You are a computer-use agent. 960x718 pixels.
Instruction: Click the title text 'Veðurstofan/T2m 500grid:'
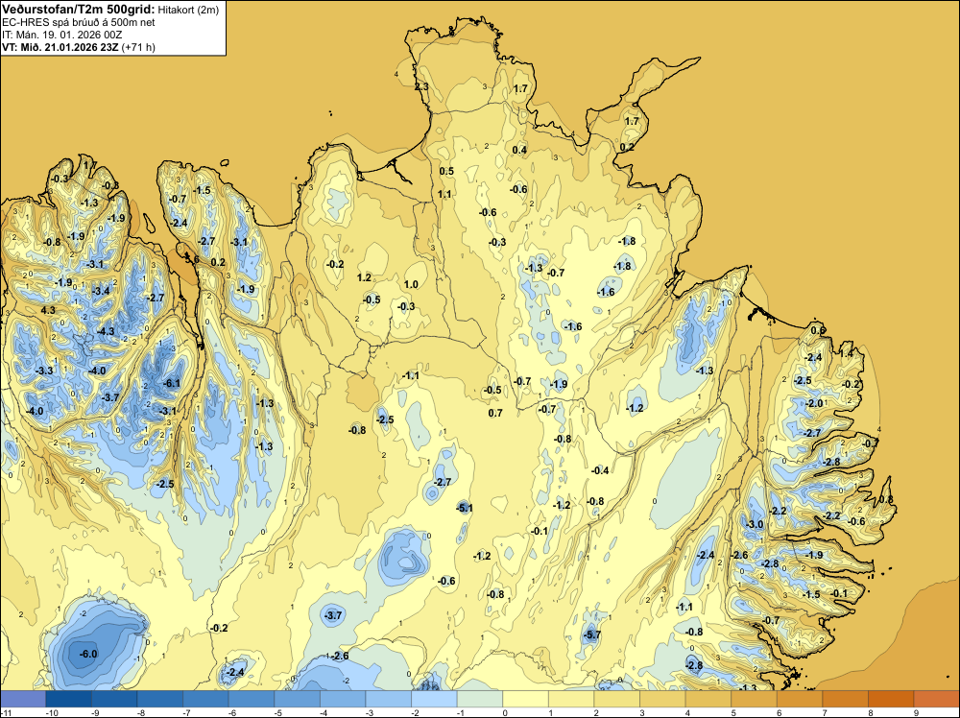[x=79, y=10]
